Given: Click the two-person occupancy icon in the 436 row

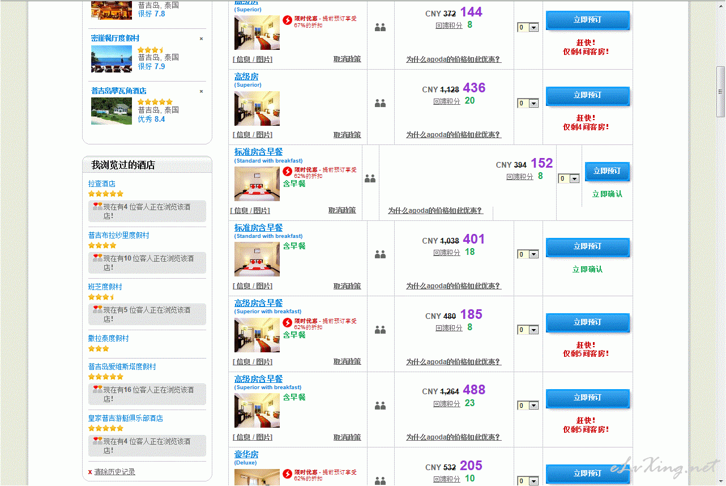Looking at the screenshot, I should [x=380, y=103].
